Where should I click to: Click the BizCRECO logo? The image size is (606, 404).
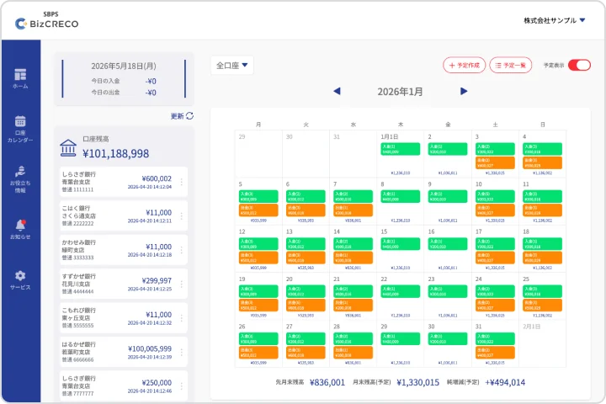(47, 20)
